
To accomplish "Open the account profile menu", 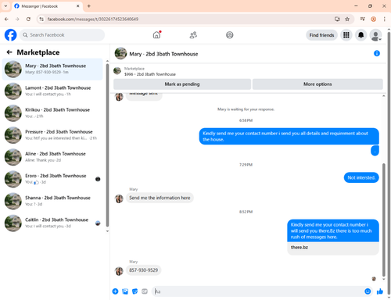I will 375,35.
